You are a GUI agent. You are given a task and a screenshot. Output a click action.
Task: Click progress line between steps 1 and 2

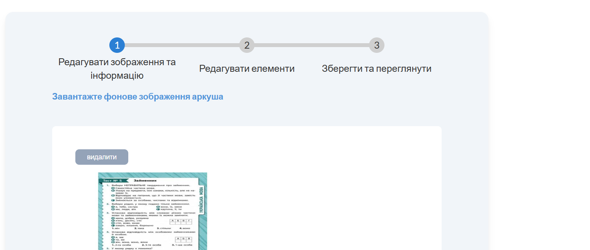click(x=182, y=46)
